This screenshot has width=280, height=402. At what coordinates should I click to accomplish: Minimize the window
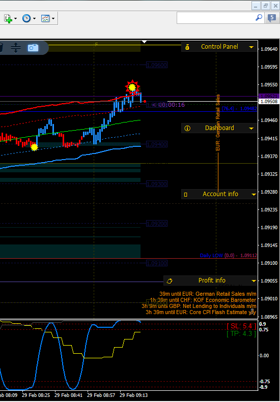point(256,6)
